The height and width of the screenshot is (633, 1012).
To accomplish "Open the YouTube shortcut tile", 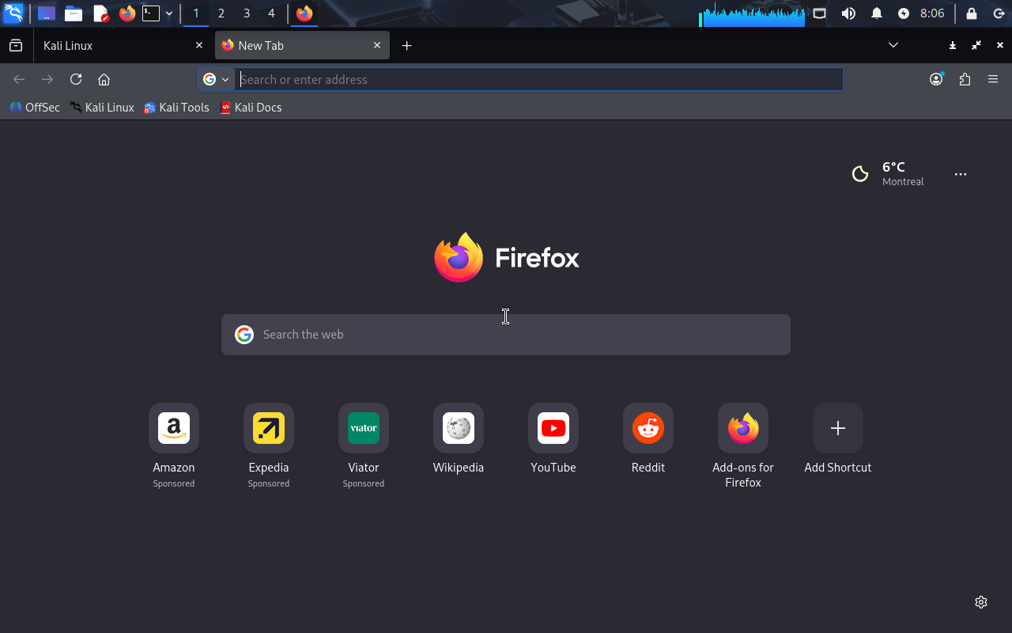I will [x=553, y=428].
